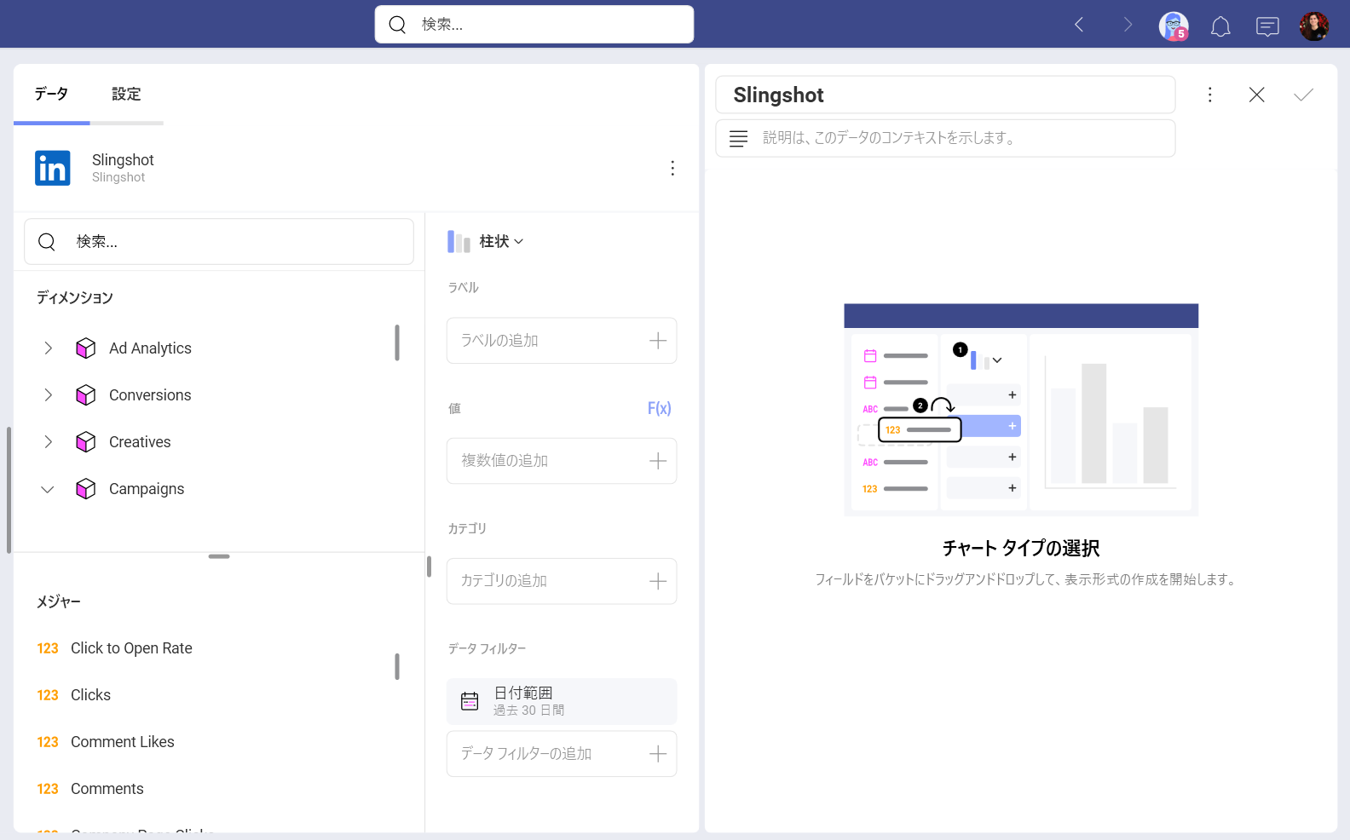
Task: Click the Slingshot data source name
Action: [123, 160]
